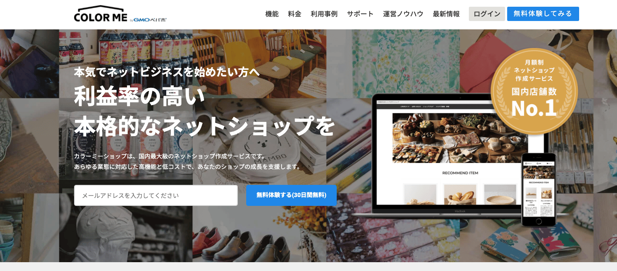Screen dimensions: 617x271
Task: Go to 利用事例 page
Action: click(324, 14)
